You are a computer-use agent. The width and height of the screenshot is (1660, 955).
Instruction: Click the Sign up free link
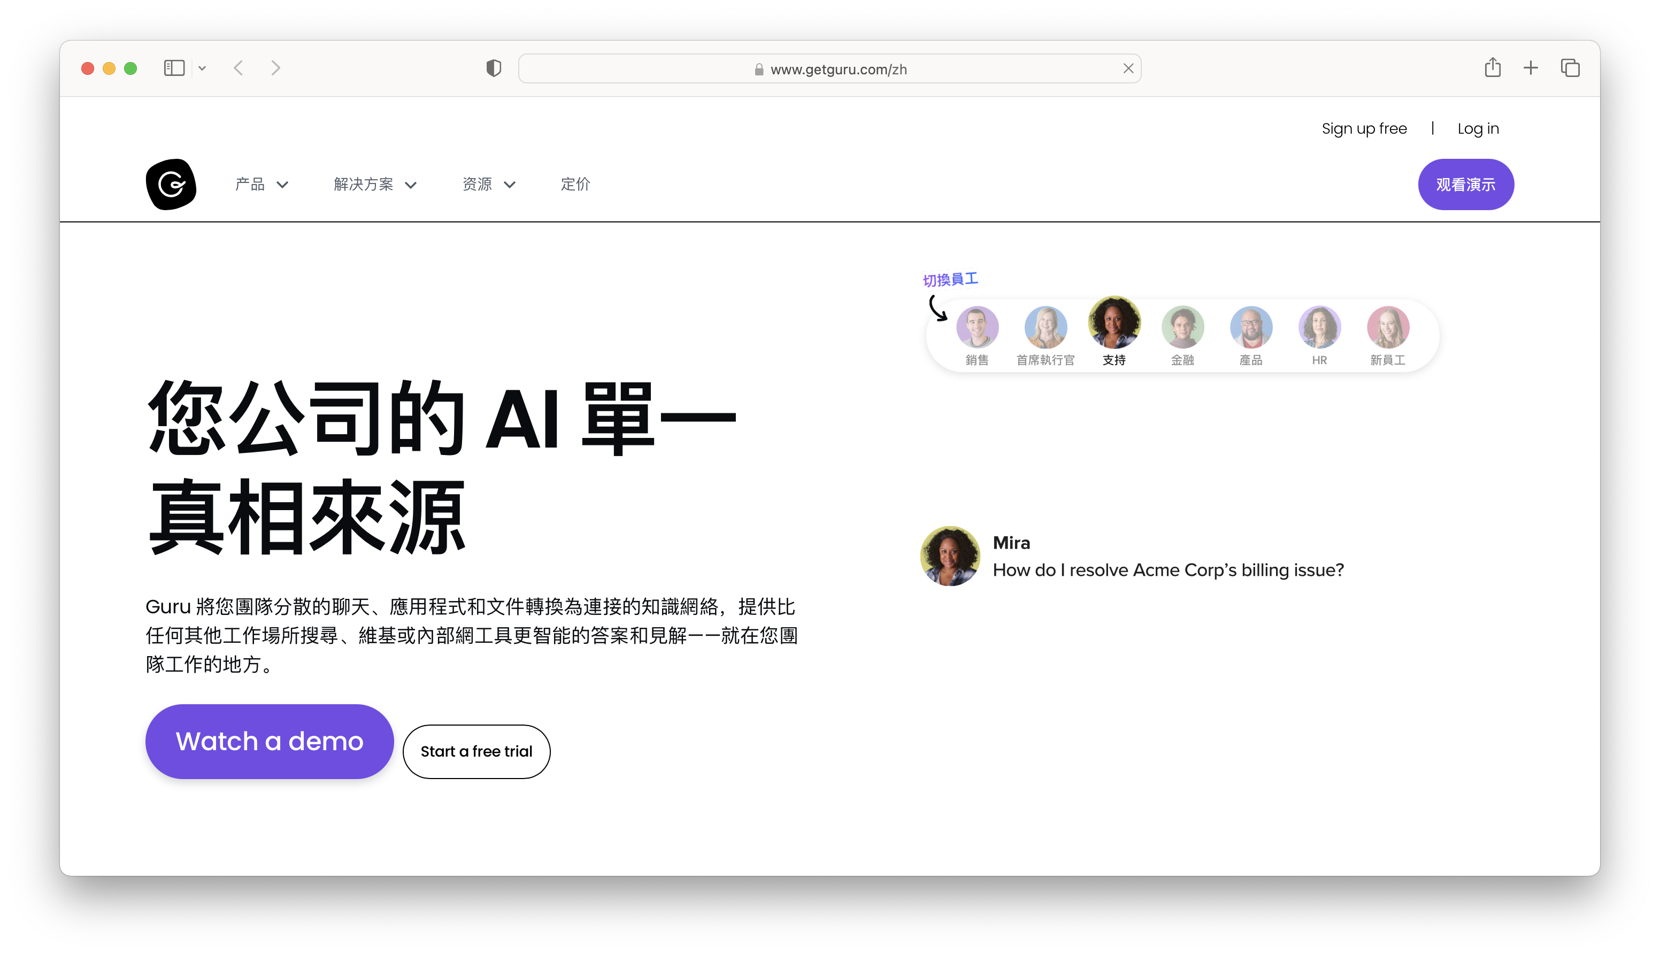[x=1364, y=128]
